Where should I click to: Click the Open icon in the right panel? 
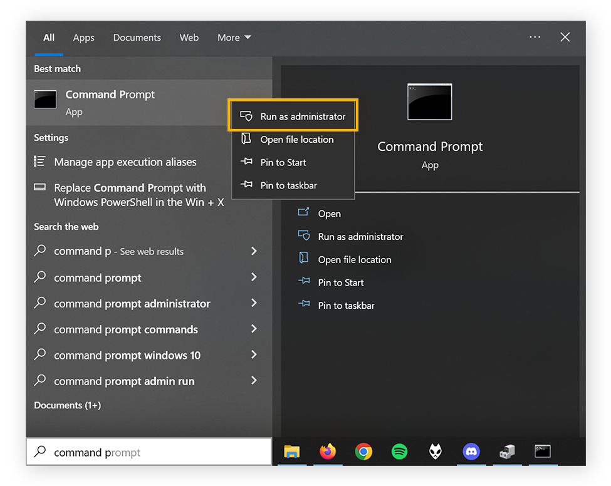click(x=304, y=213)
